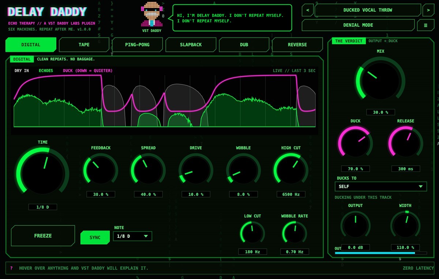
Task: Select the Tape delay tab
Action: point(84,44)
